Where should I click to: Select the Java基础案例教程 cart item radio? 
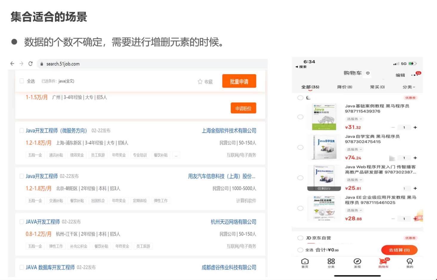click(x=300, y=117)
